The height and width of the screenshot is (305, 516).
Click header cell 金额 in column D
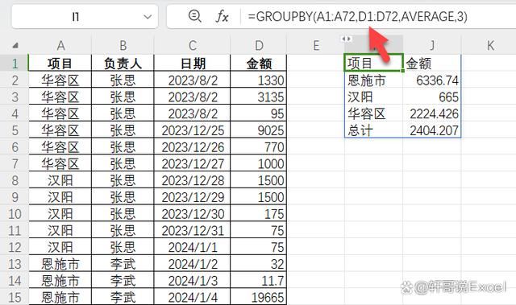(x=259, y=63)
